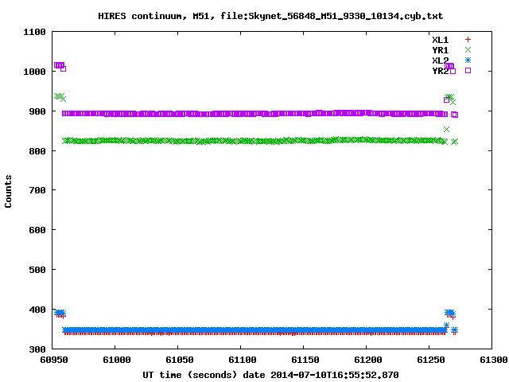Click y-axis tick label 700
This screenshot has height=382, width=509.
coord(37,190)
